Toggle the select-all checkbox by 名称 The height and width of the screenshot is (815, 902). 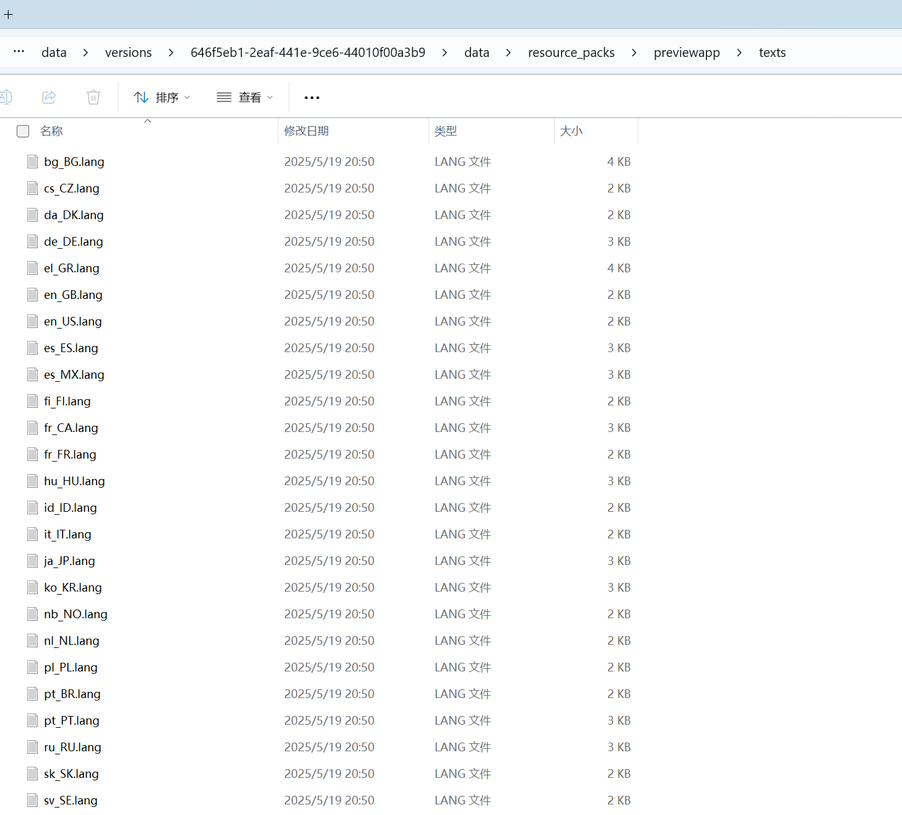tap(23, 131)
